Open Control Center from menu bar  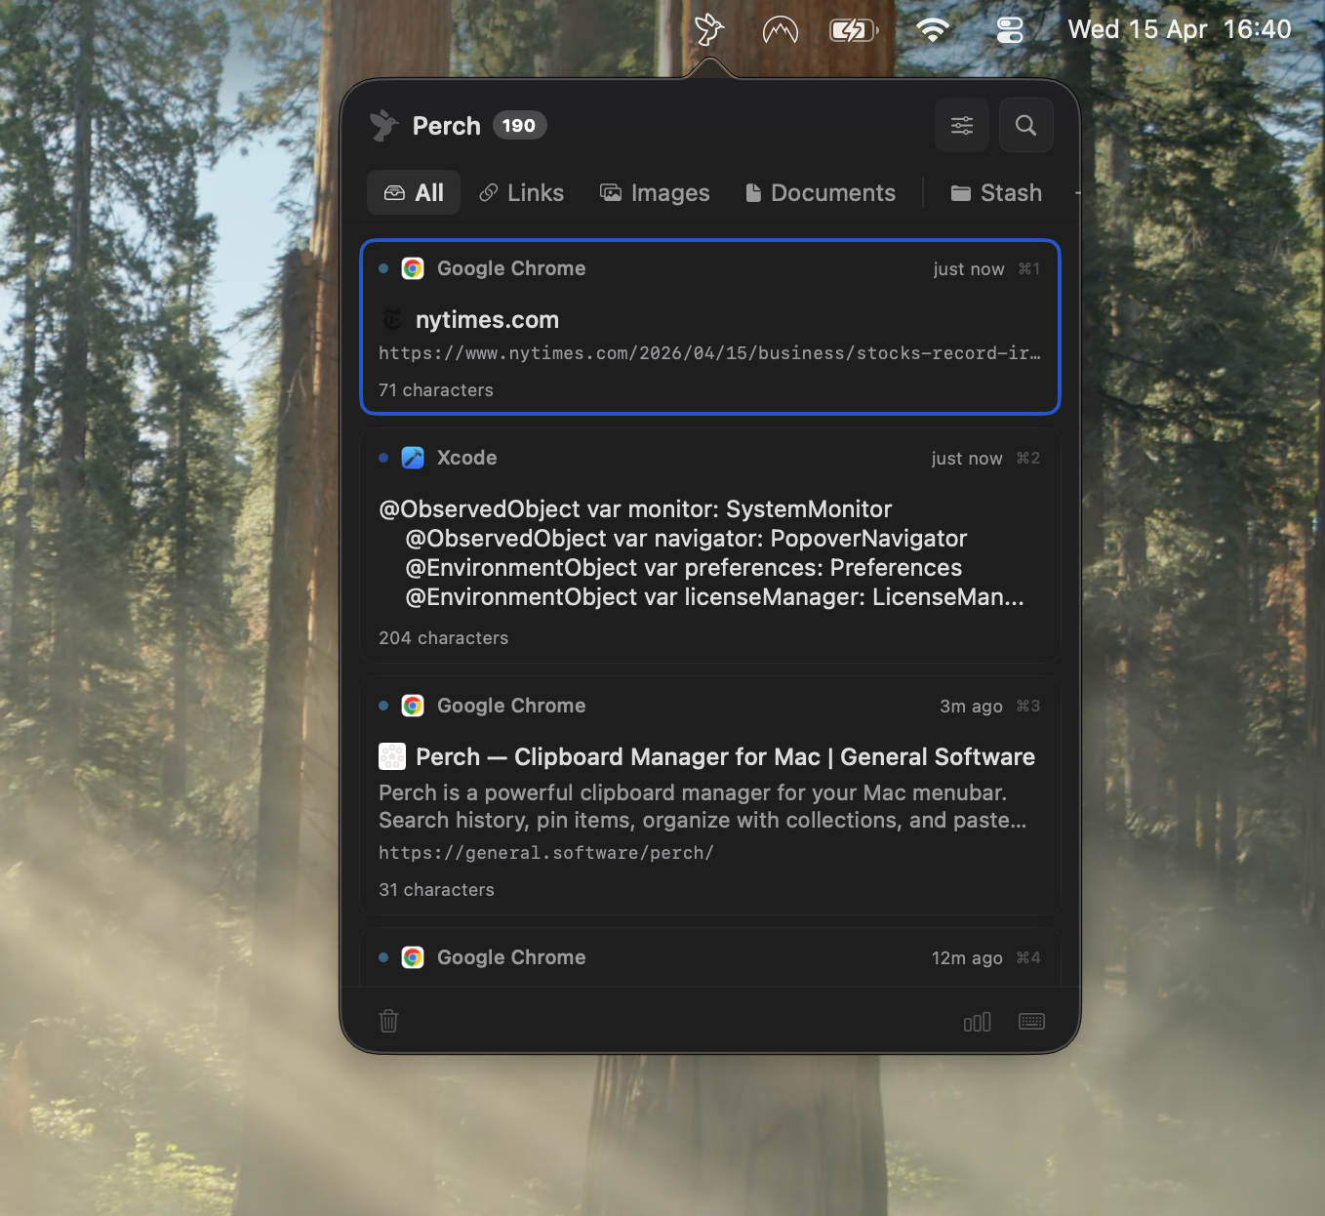(x=1010, y=30)
